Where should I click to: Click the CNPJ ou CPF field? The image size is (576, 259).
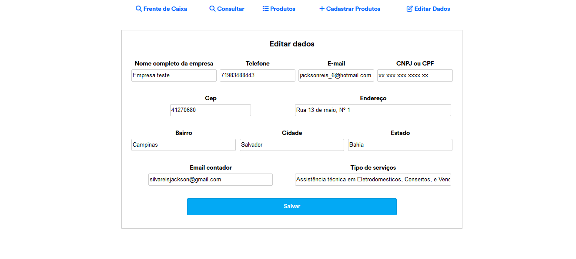point(415,75)
